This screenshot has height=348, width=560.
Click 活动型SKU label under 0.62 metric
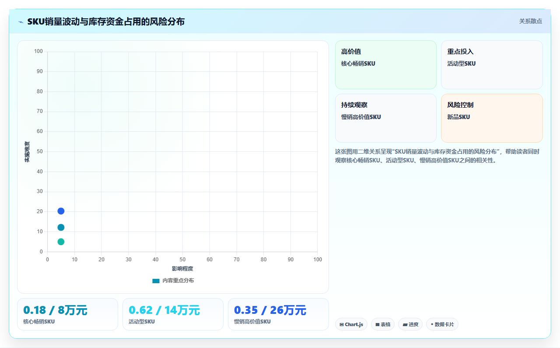(142, 322)
